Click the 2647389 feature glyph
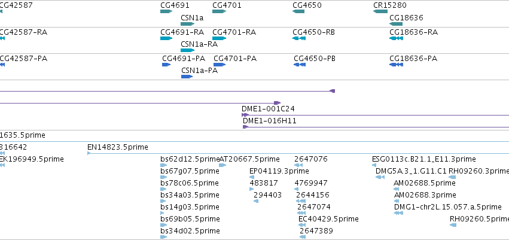 pos(303,237)
